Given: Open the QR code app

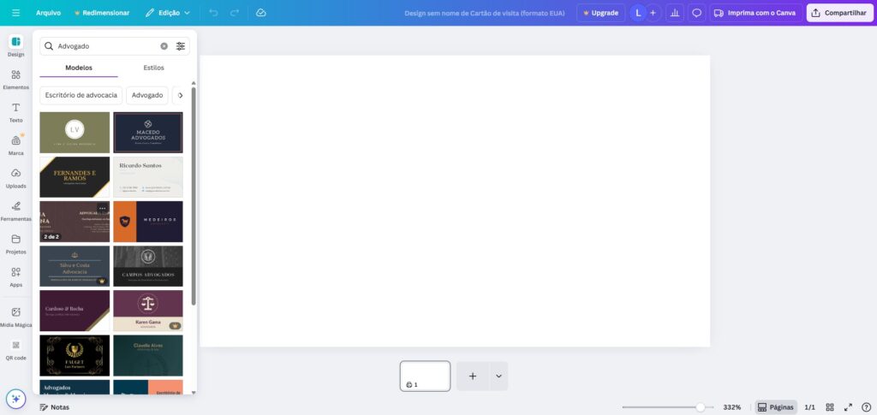Looking at the screenshot, I should 15,350.
